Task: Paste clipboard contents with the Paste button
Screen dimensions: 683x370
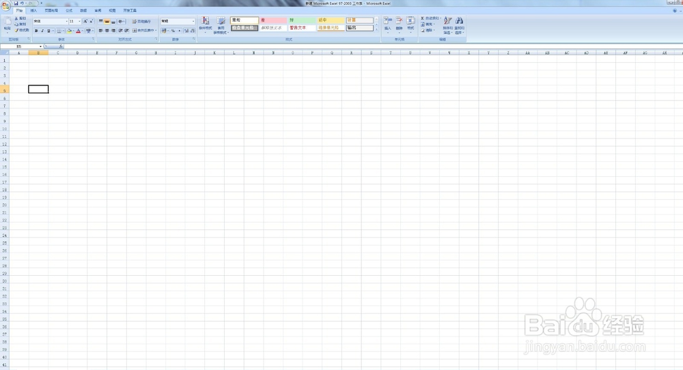Action: click(x=8, y=25)
